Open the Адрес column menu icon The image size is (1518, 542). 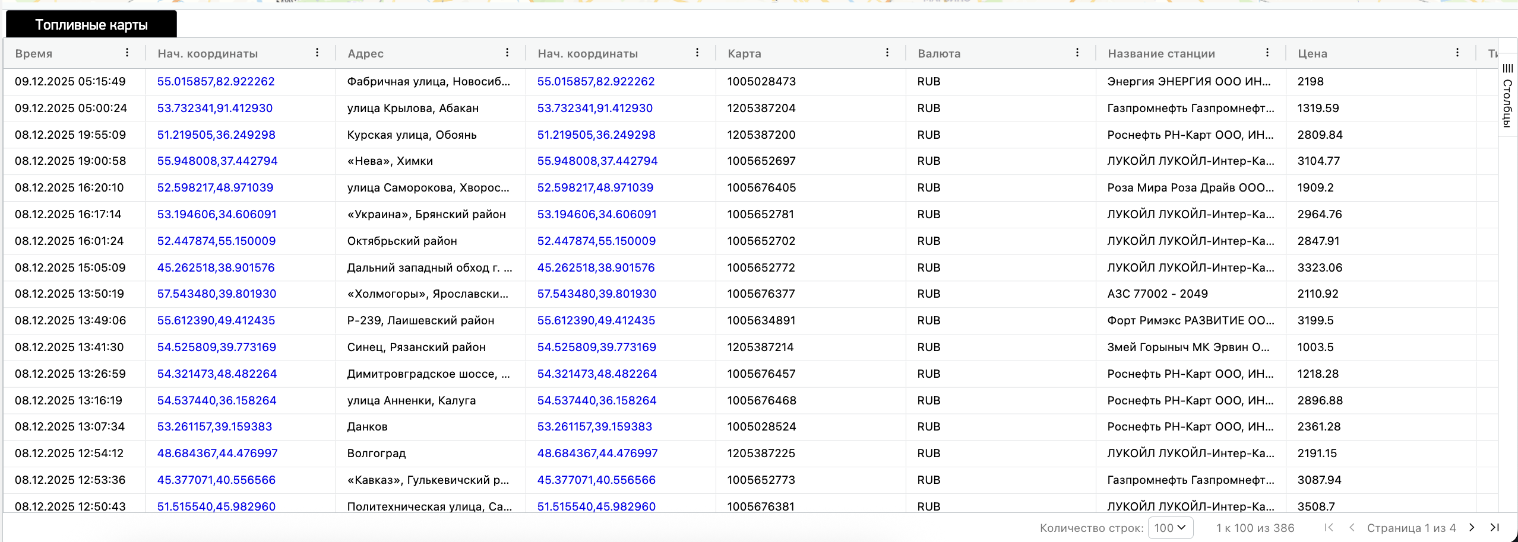point(507,53)
